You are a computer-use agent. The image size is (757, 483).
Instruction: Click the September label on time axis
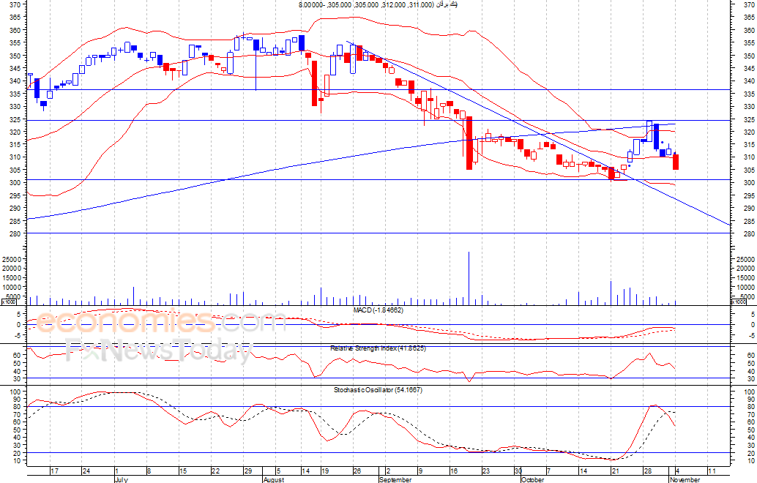click(395, 479)
